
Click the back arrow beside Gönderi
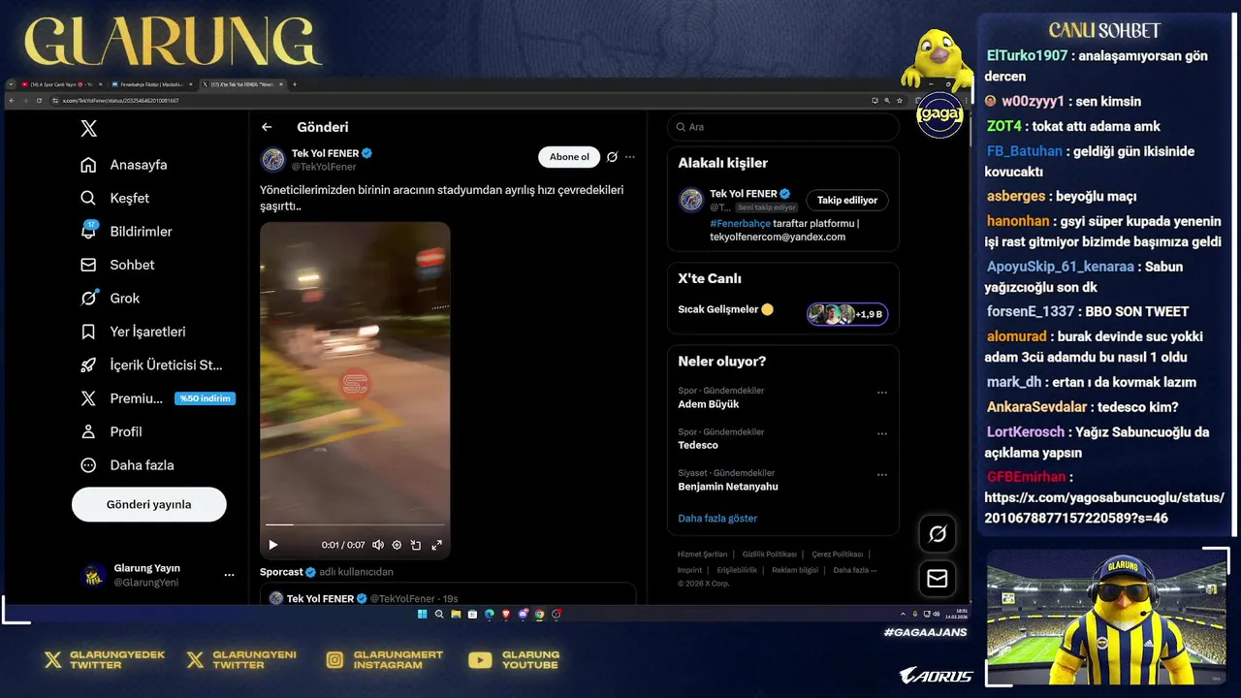267,127
